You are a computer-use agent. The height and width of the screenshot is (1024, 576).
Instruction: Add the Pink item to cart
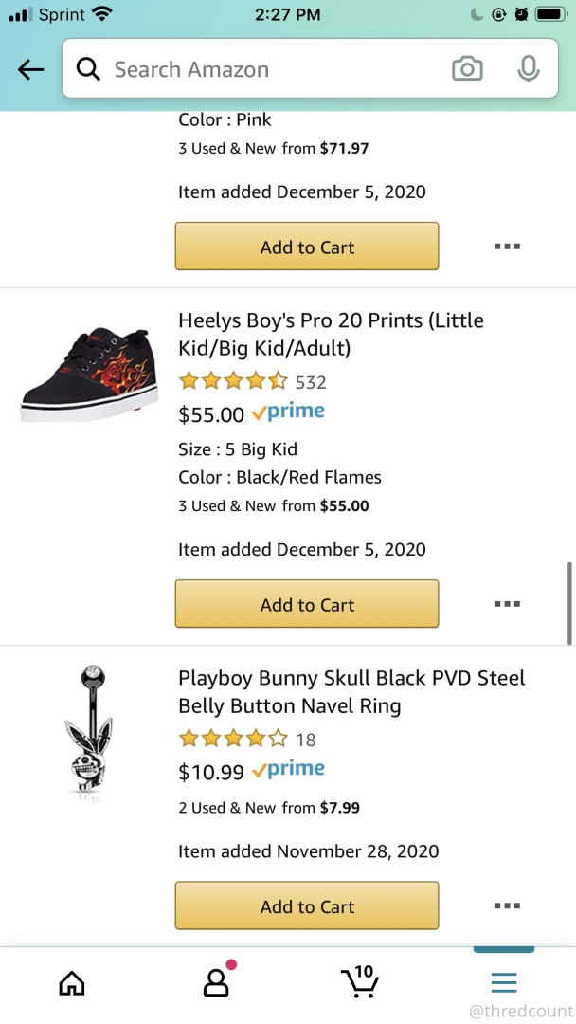pos(307,247)
